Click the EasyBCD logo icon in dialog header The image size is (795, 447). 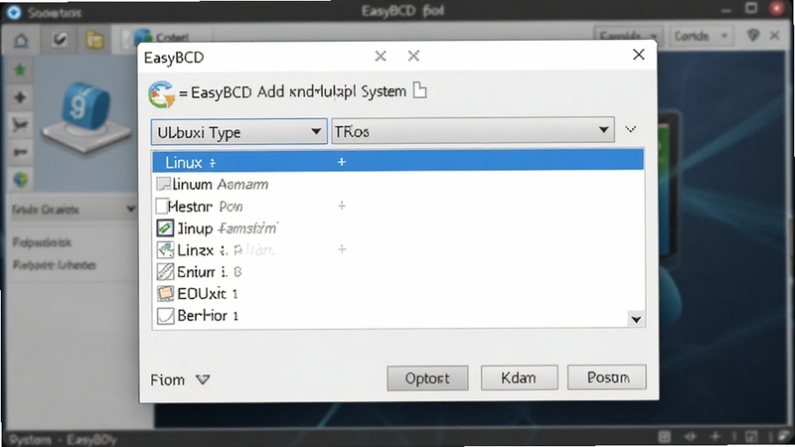[x=162, y=94]
